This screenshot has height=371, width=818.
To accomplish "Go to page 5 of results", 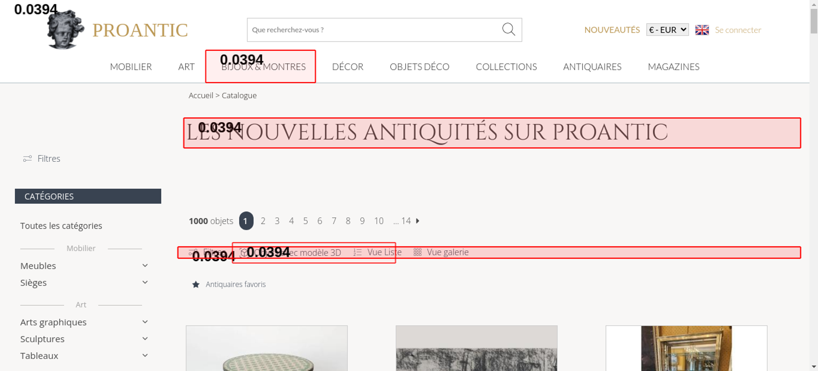I will click(x=306, y=221).
